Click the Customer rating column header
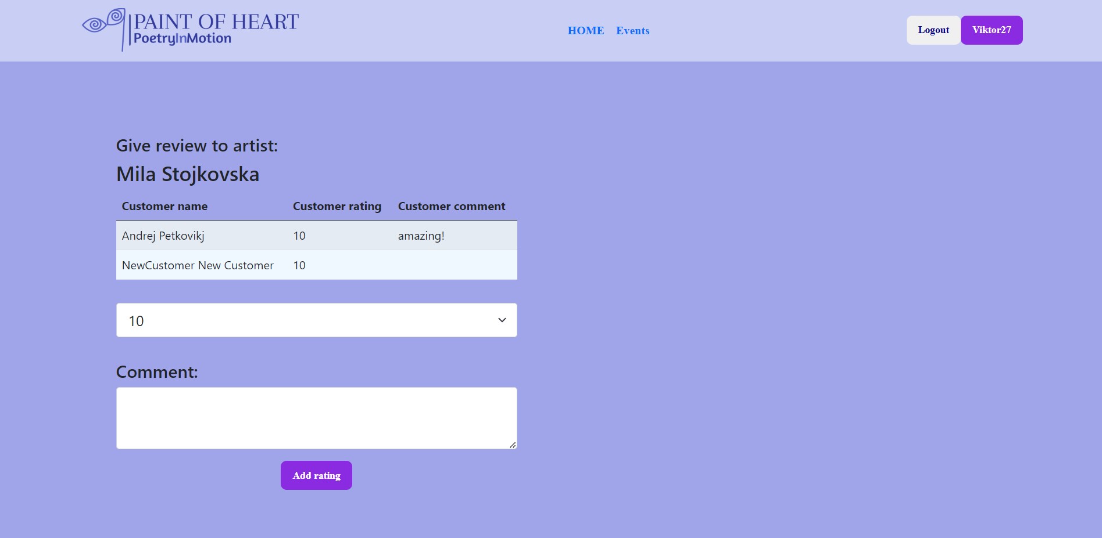Viewport: 1102px width, 538px height. pos(337,207)
